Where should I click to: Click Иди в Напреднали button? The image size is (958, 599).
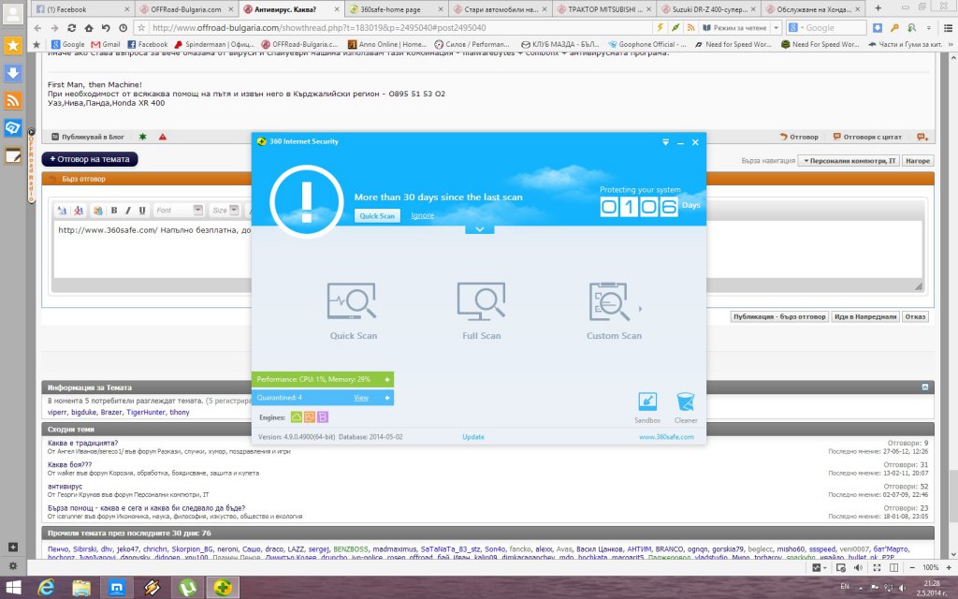[865, 316]
